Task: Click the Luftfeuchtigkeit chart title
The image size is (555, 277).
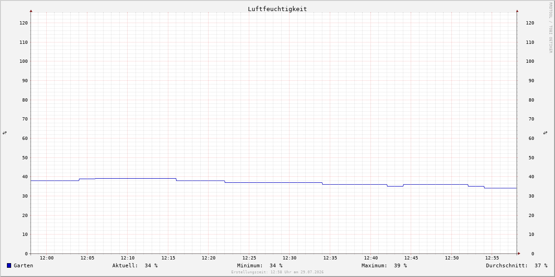Action: tap(277, 9)
